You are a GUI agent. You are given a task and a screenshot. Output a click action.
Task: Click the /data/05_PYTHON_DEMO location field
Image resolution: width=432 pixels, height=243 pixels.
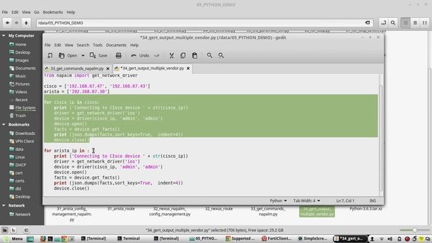[x=205, y=23]
